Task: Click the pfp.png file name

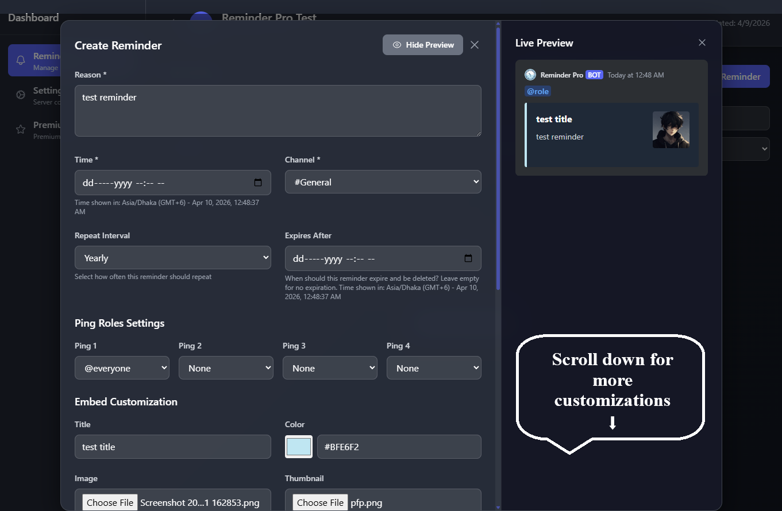Action: [x=367, y=502]
